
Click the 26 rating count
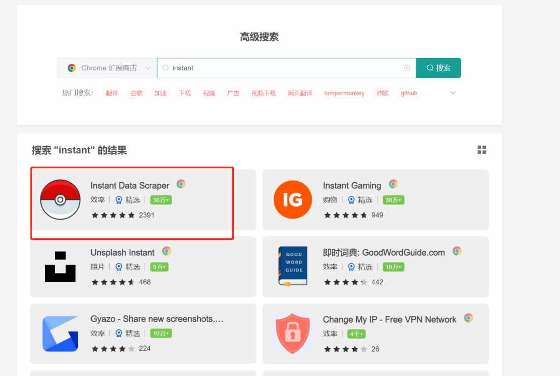point(375,349)
